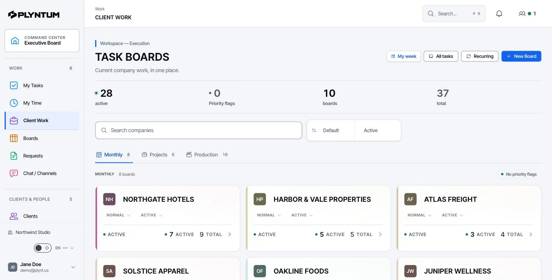Select the Boards grid icon in sidebar
Image resolution: width=552 pixels, height=280 pixels.
[14, 138]
